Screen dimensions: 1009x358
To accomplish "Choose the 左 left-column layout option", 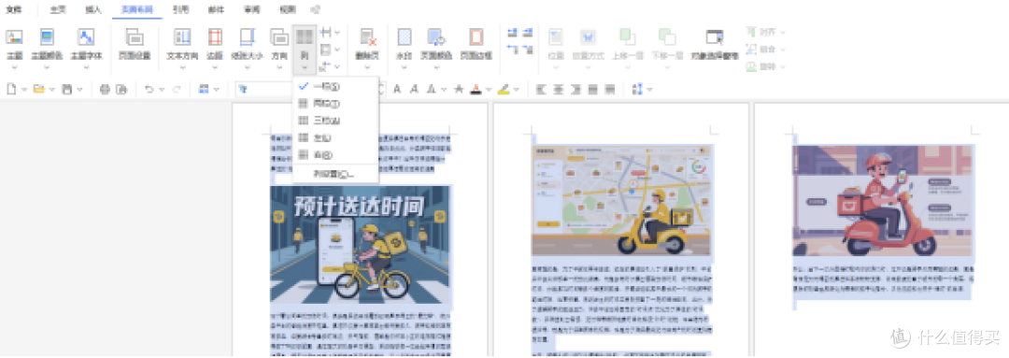I will coord(335,137).
